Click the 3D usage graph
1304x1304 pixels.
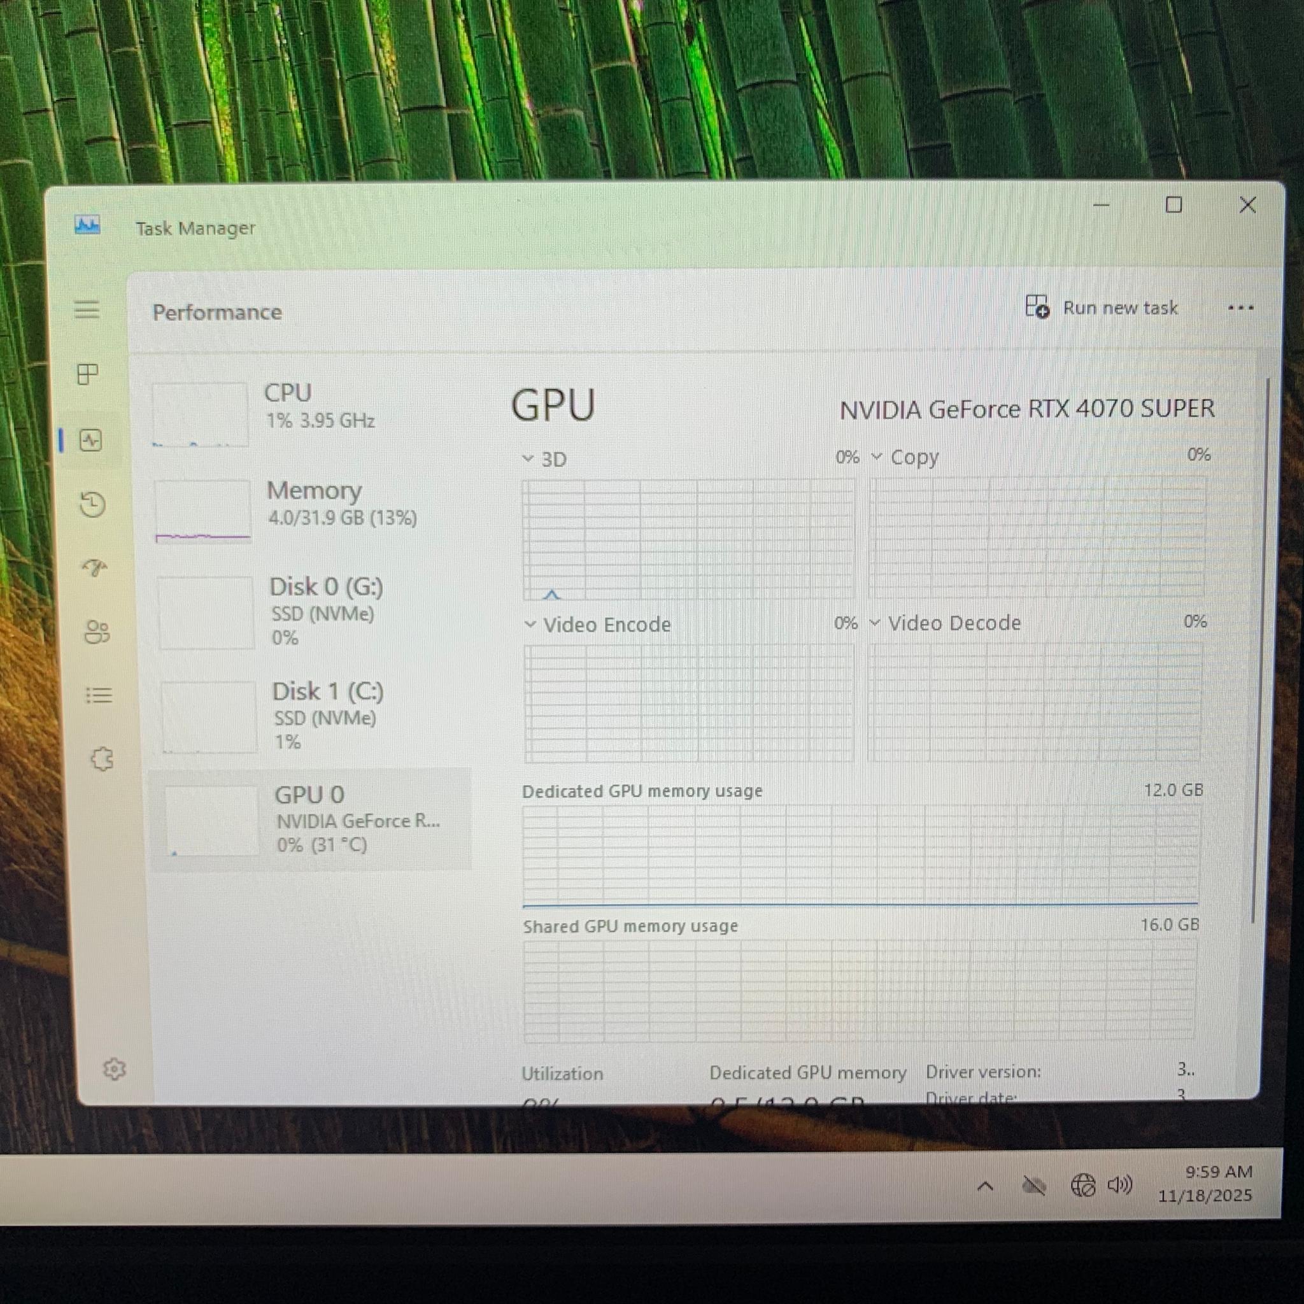[688, 539]
